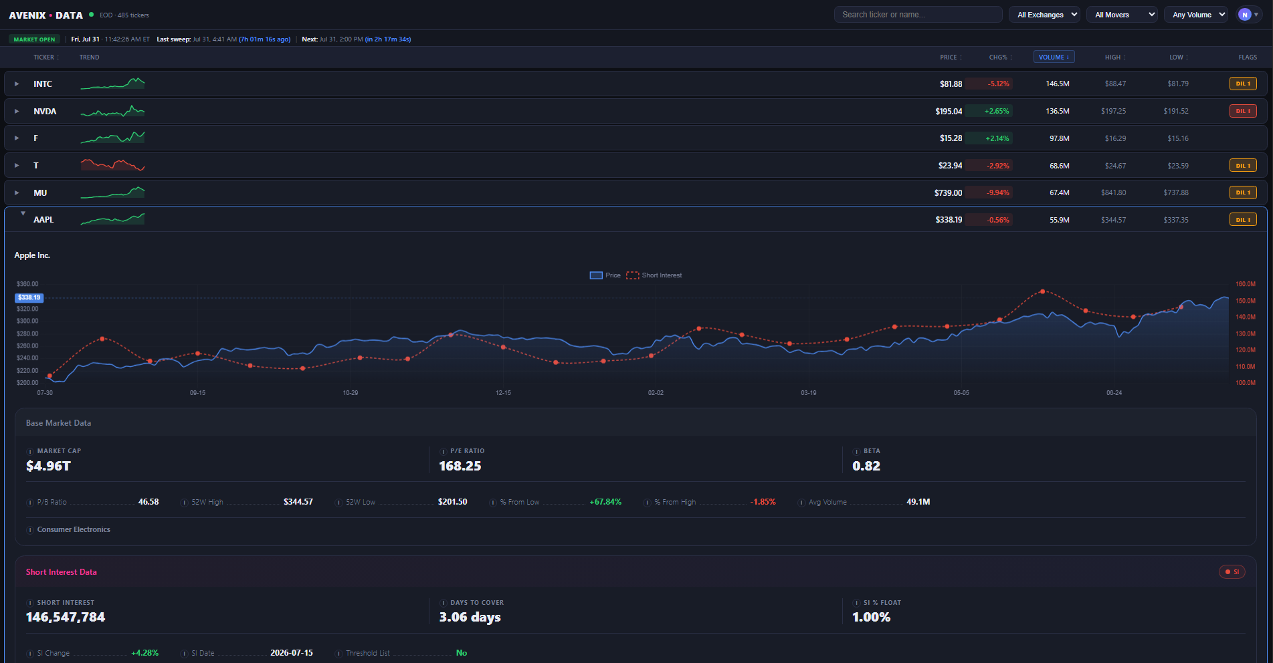Click the 146,547,784 short interest value
The image size is (1273, 663).
[66, 617]
